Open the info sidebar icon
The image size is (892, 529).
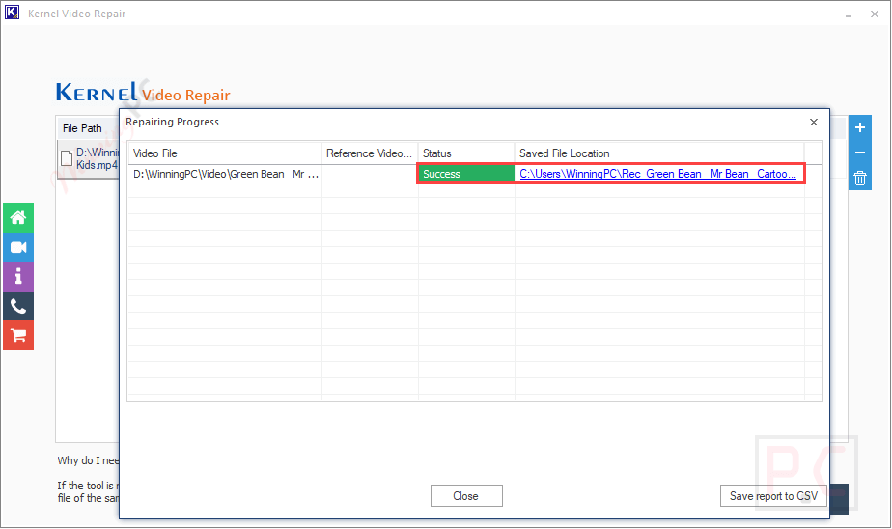point(18,276)
